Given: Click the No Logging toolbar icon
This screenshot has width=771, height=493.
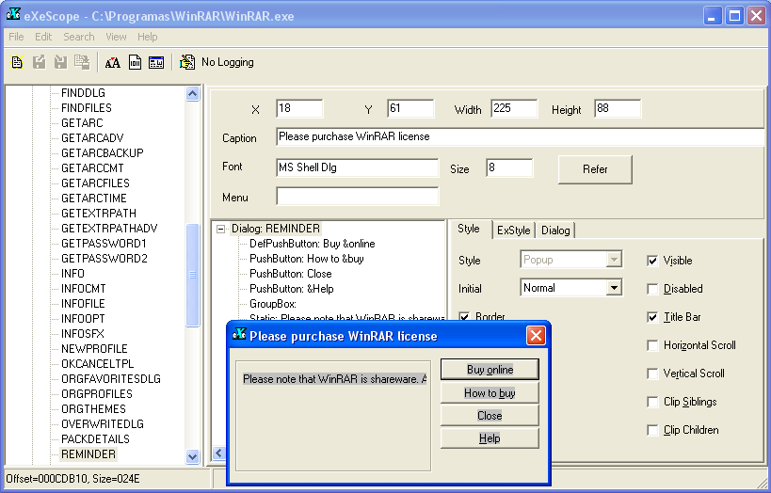Looking at the screenshot, I should [187, 63].
